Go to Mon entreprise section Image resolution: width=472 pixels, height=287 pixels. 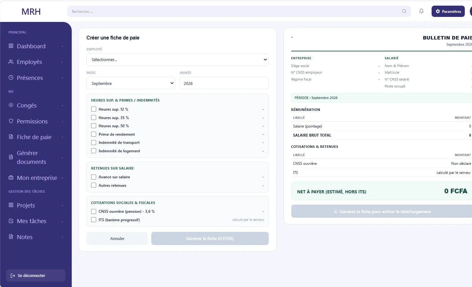click(36, 178)
